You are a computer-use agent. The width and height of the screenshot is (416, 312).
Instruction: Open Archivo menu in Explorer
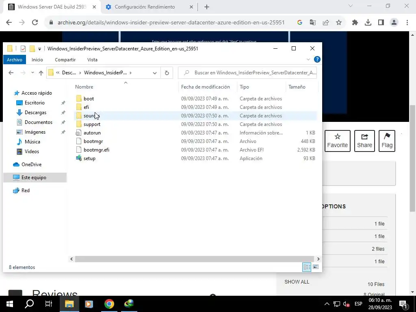[15, 60]
